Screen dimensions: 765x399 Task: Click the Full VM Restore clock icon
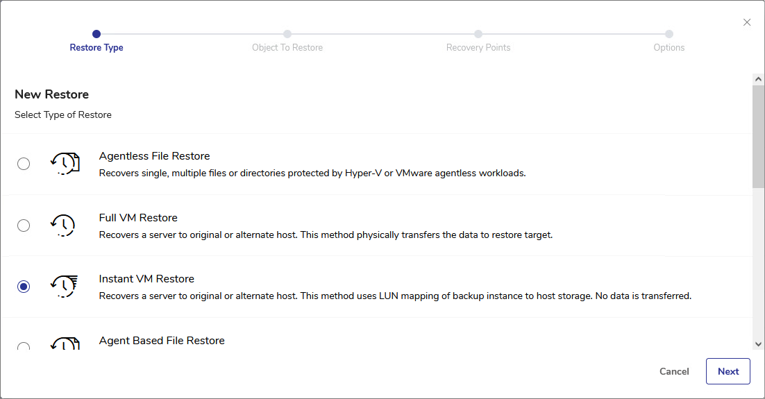[x=63, y=226]
